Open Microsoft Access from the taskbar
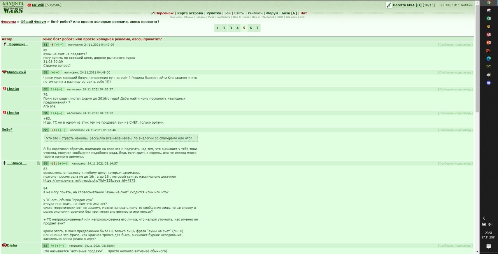 pos(489,34)
